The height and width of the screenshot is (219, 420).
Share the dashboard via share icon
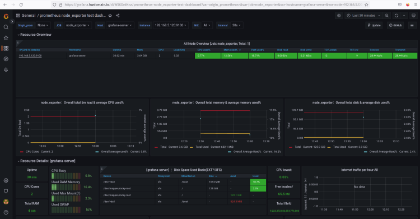118,16
